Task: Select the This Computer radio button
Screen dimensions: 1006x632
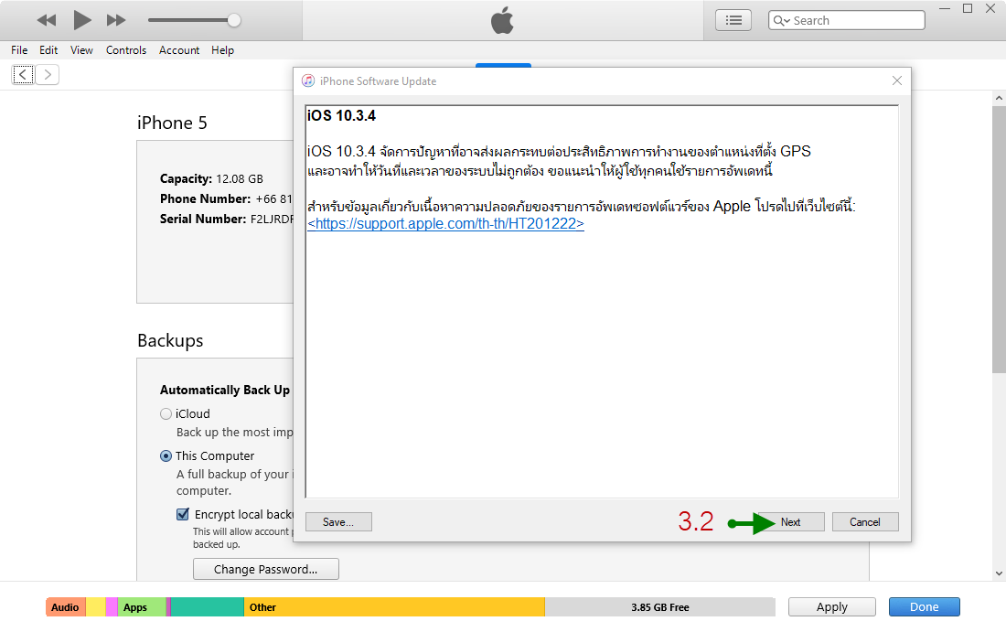Action: point(166,456)
